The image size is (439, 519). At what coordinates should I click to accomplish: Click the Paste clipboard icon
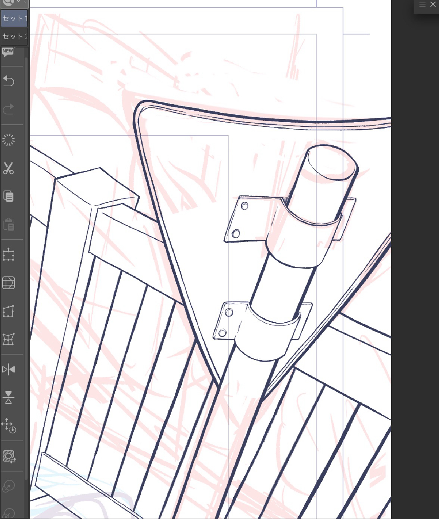[x=9, y=225]
